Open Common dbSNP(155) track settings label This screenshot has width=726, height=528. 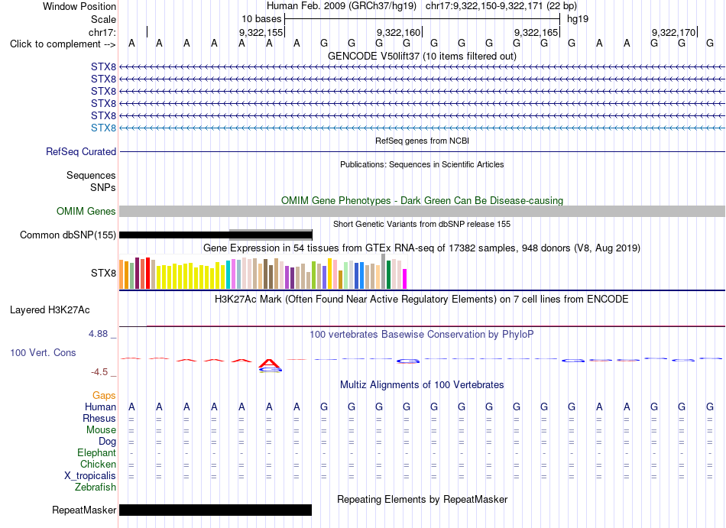(x=68, y=235)
